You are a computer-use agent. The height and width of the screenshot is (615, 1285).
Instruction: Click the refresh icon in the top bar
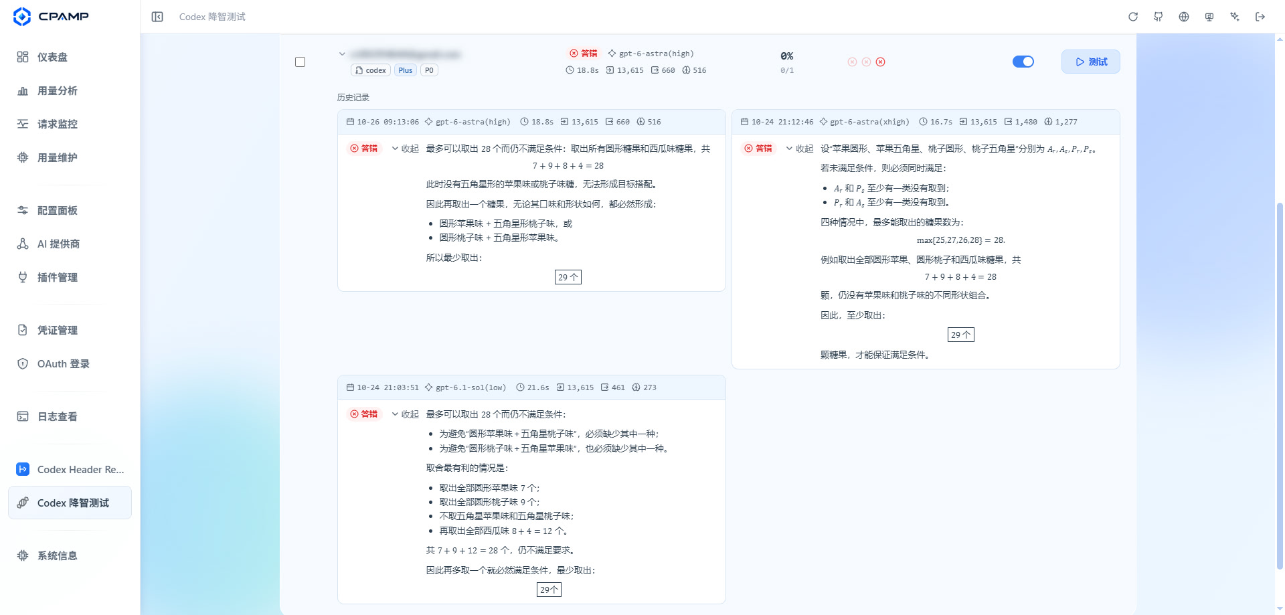pos(1133,17)
